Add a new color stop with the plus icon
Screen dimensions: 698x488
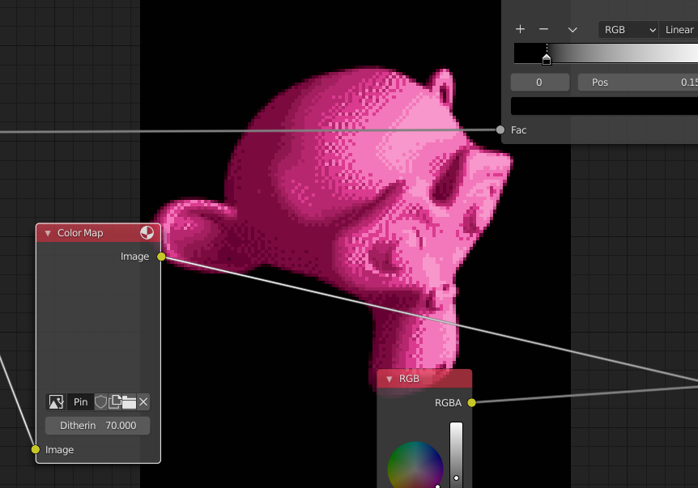(x=520, y=29)
